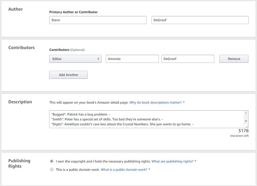This screenshot has height=186, width=257.
Task: Expand arrow beside "What are publishing rights?"
Action: tap(196, 161)
